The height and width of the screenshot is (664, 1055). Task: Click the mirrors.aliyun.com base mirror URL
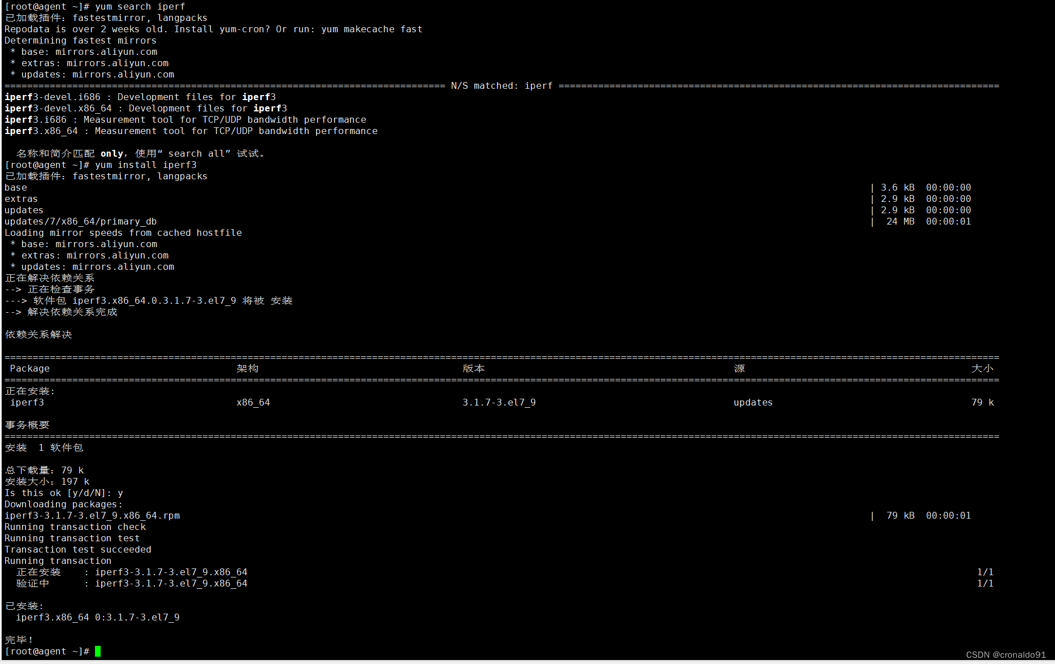click(106, 51)
